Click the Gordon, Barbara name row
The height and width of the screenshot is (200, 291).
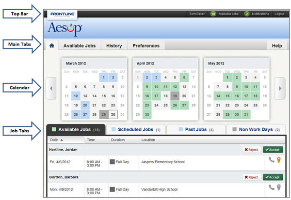(x=166, y=177)
